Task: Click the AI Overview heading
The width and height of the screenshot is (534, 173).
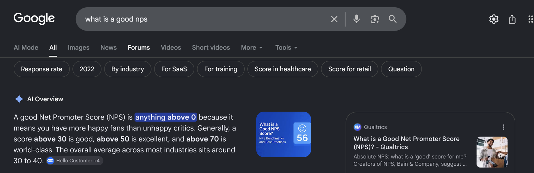Action: click(45, 99)
